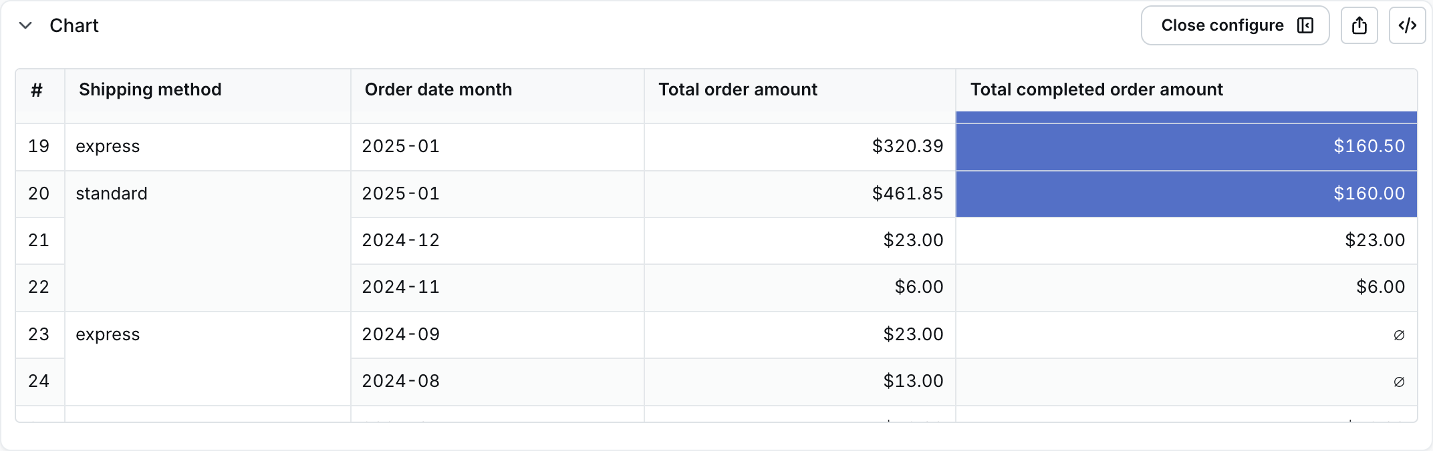The width and height of the screenshot is (1433, 451).
Task: Click the $320.39 total order cell
Action: pyautogui.click(x=800, y=147)
